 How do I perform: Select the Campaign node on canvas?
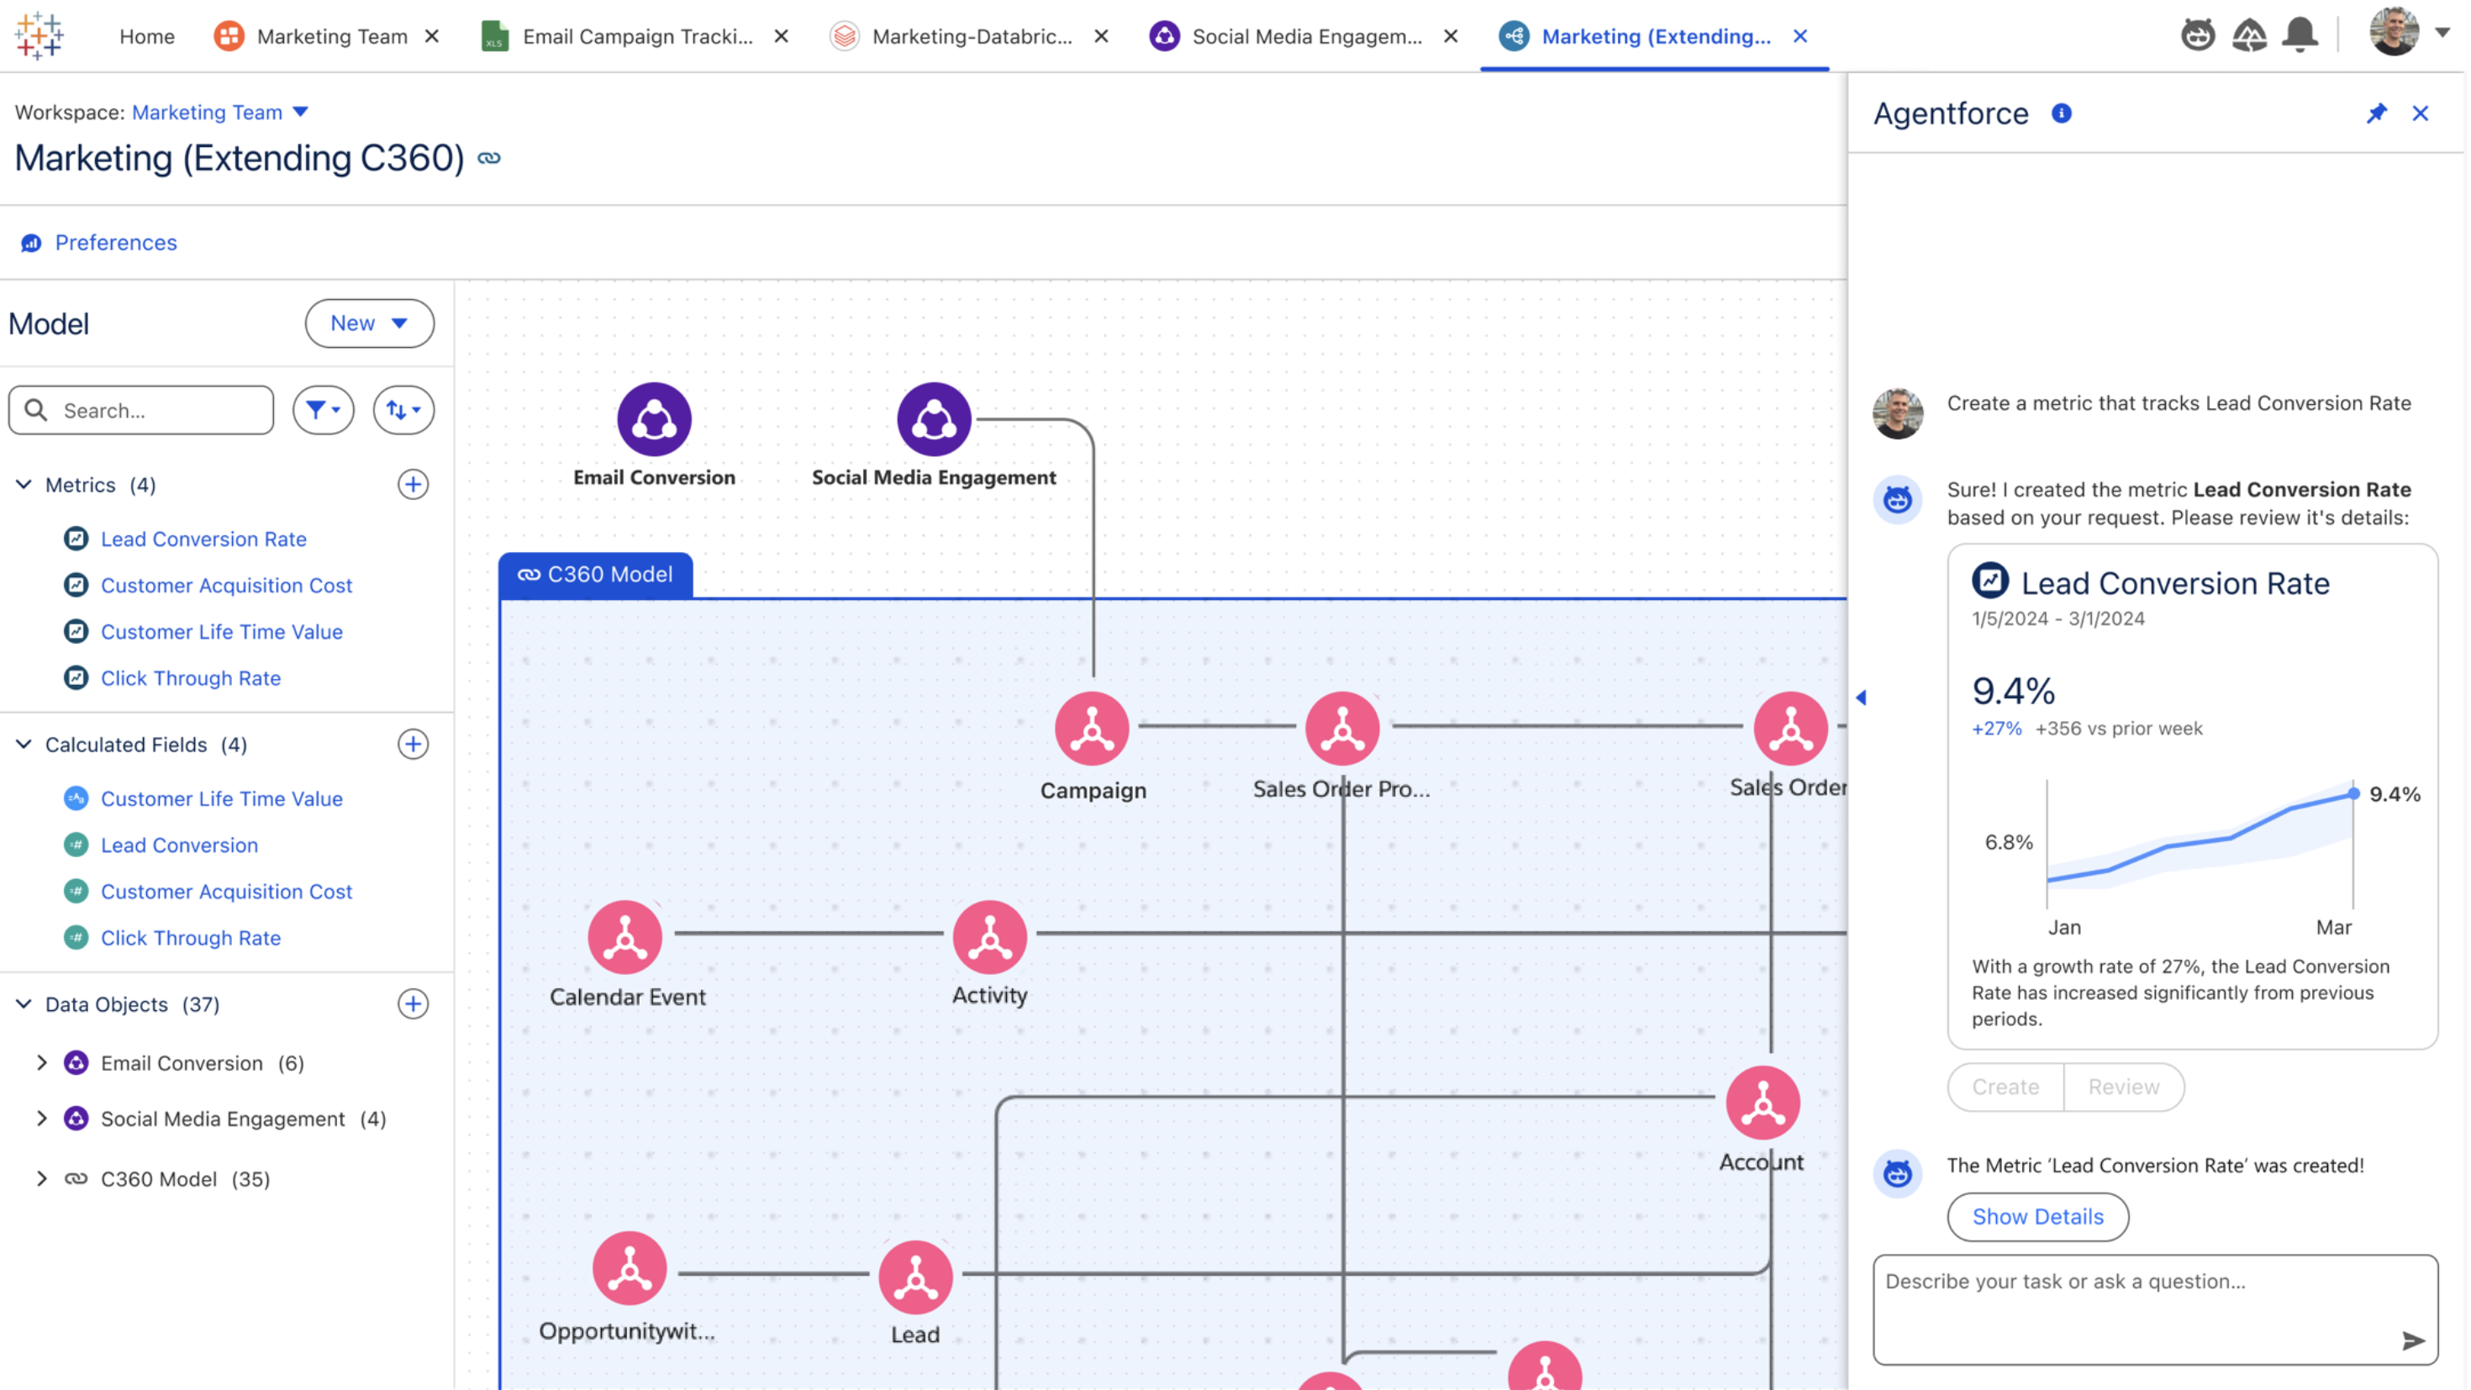[x=1092, y=729]
